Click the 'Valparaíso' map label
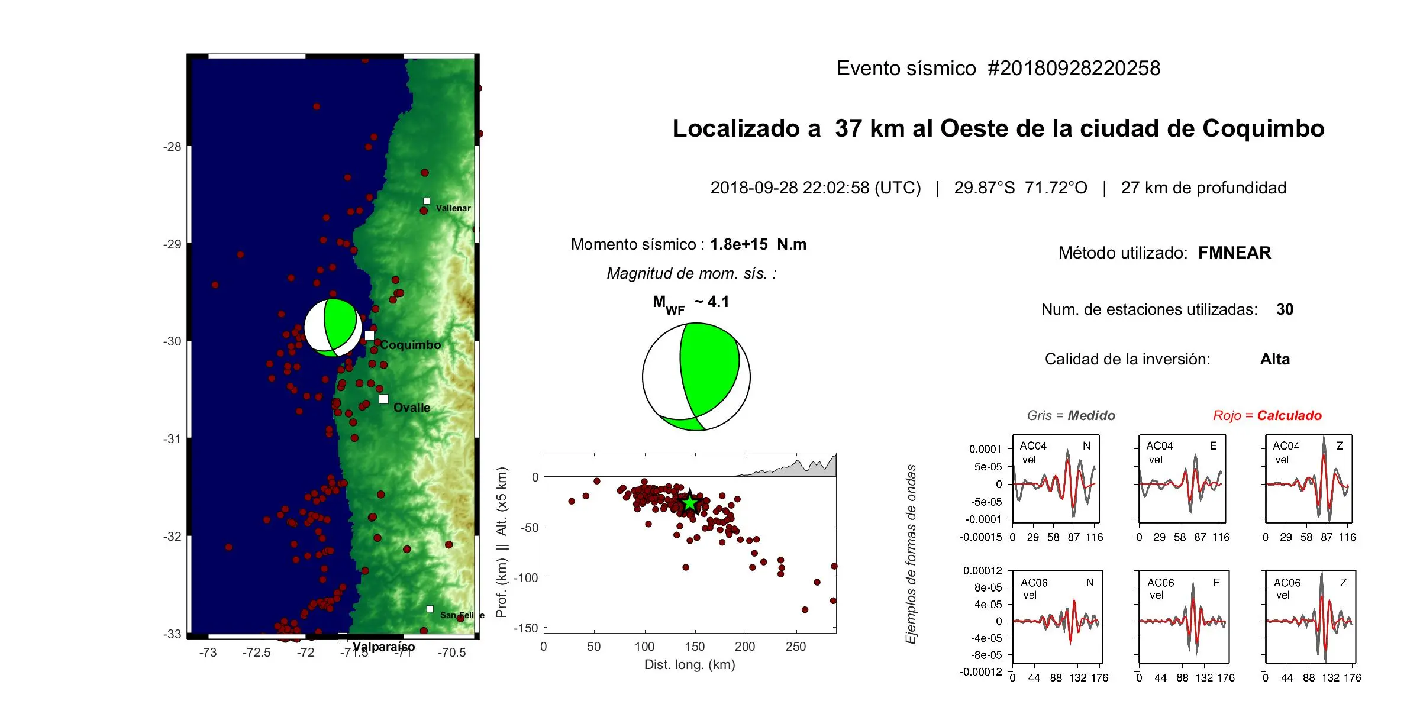The height and width of the screenshot is (717, 1407). [383, 647]
